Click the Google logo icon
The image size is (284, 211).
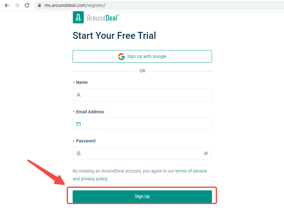click(x=121, y=57)
